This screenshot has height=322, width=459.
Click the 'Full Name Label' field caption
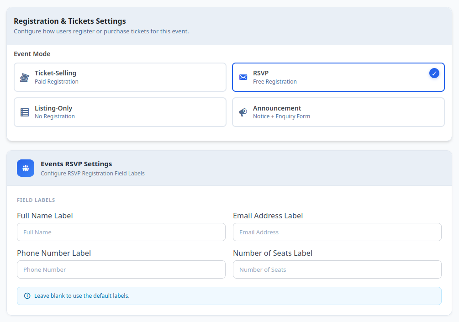click(x=45, y=216)
